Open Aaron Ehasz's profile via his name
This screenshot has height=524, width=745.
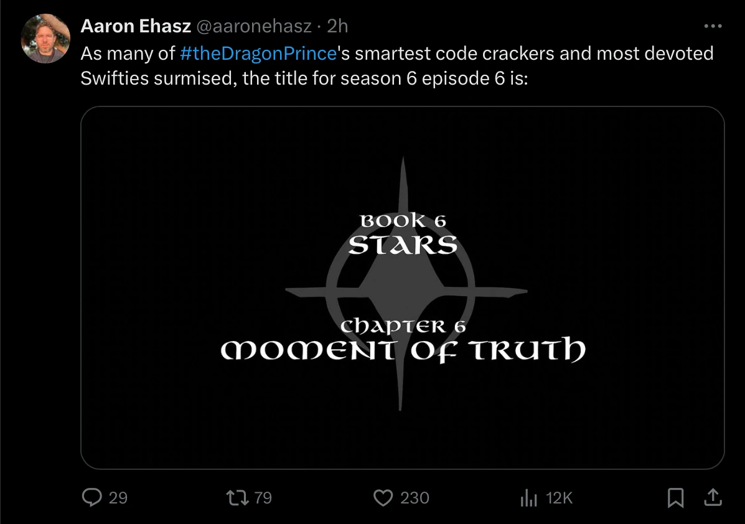[134, 26]
